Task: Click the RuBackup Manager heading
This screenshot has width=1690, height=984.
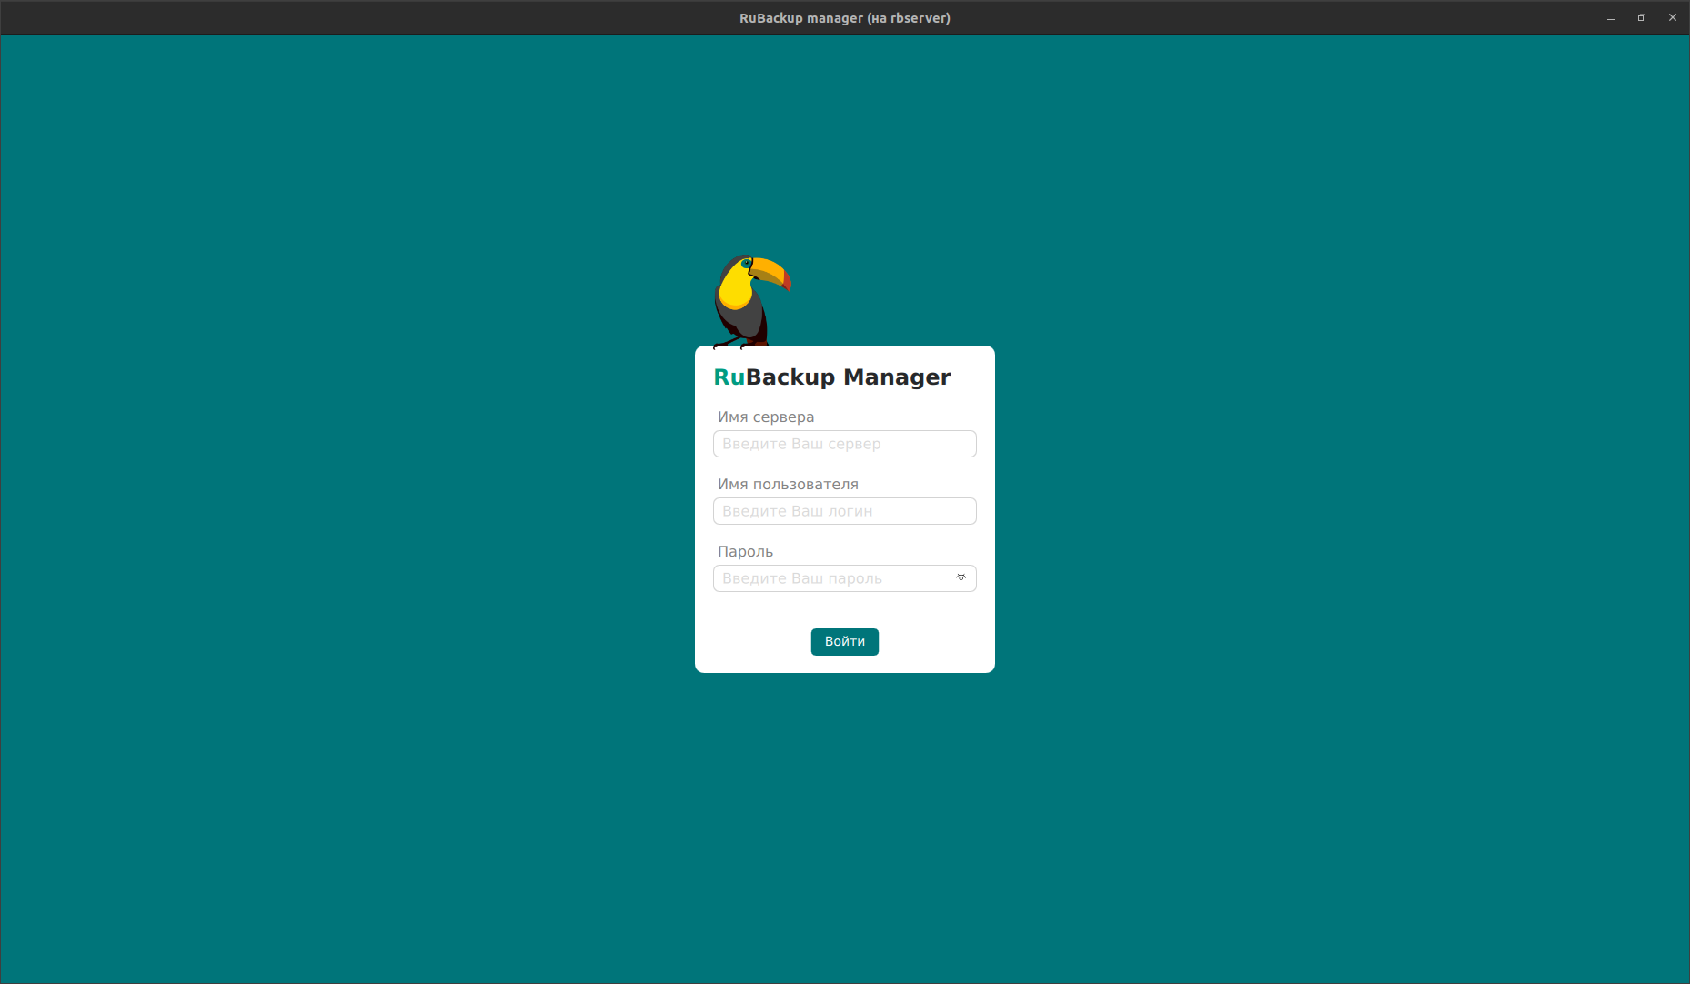Action: (x=831, y=377)
